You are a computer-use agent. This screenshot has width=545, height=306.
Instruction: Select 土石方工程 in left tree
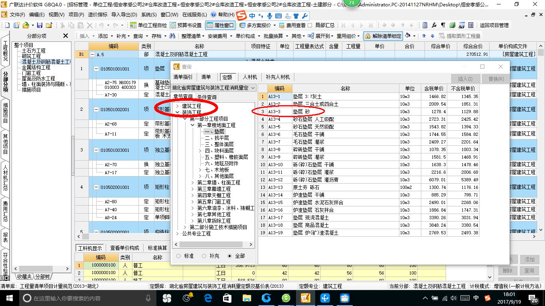pos(34,51)
